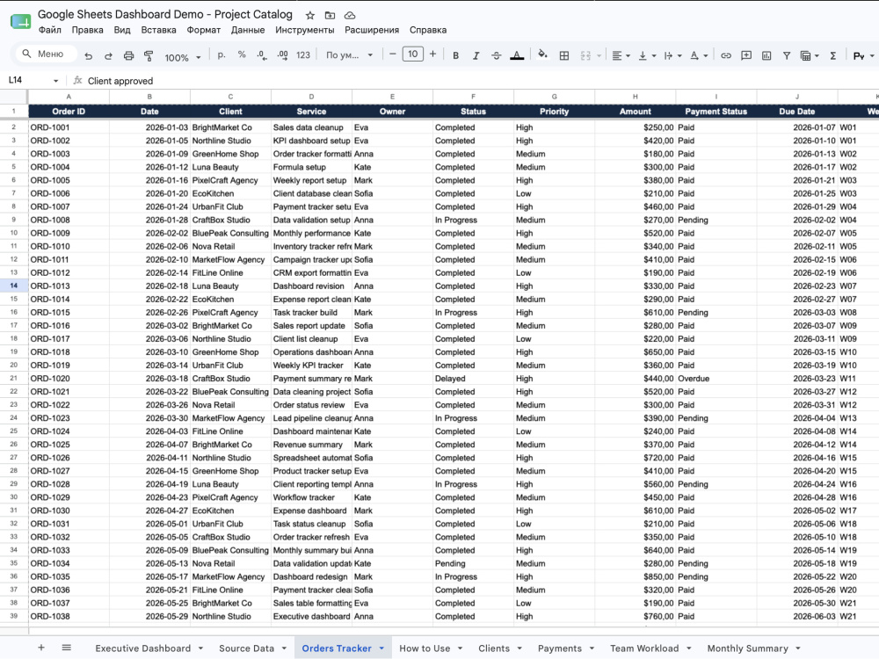
Task: Apply percent format icon
Action: [x=242, y=54]
